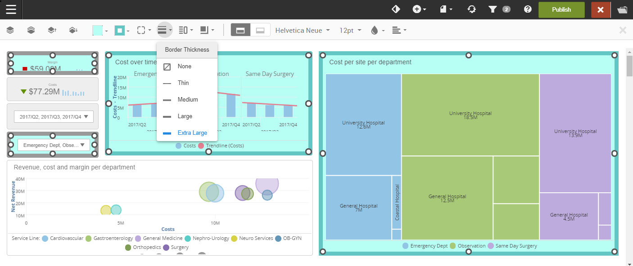The height and width of the screenshot is (266, 633).
Task: Expand the Helvetica Neue font dropdown
Action: pyautogui.click(x=303, y=30)
